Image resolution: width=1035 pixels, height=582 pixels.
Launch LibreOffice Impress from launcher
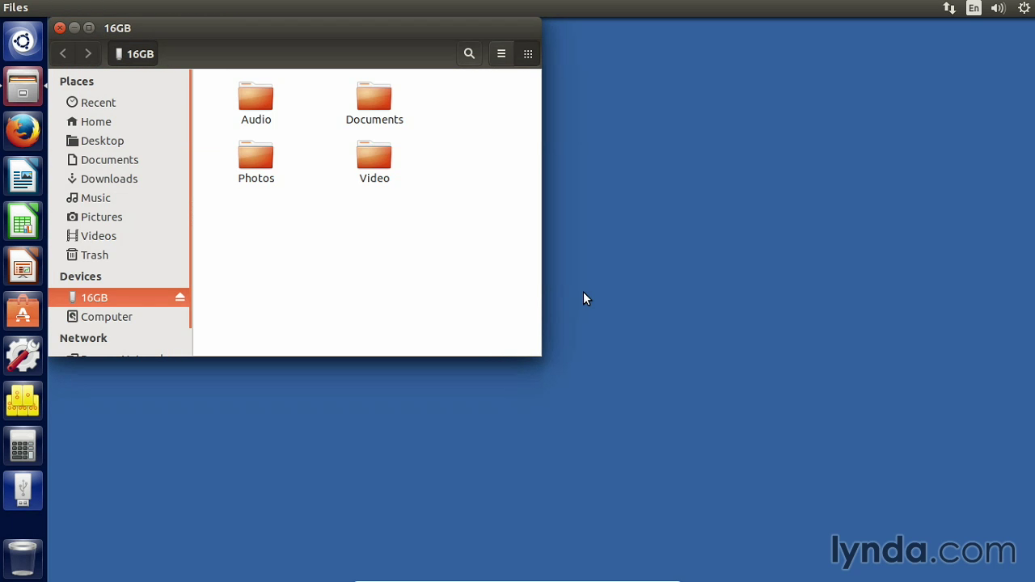click(23, 266)
